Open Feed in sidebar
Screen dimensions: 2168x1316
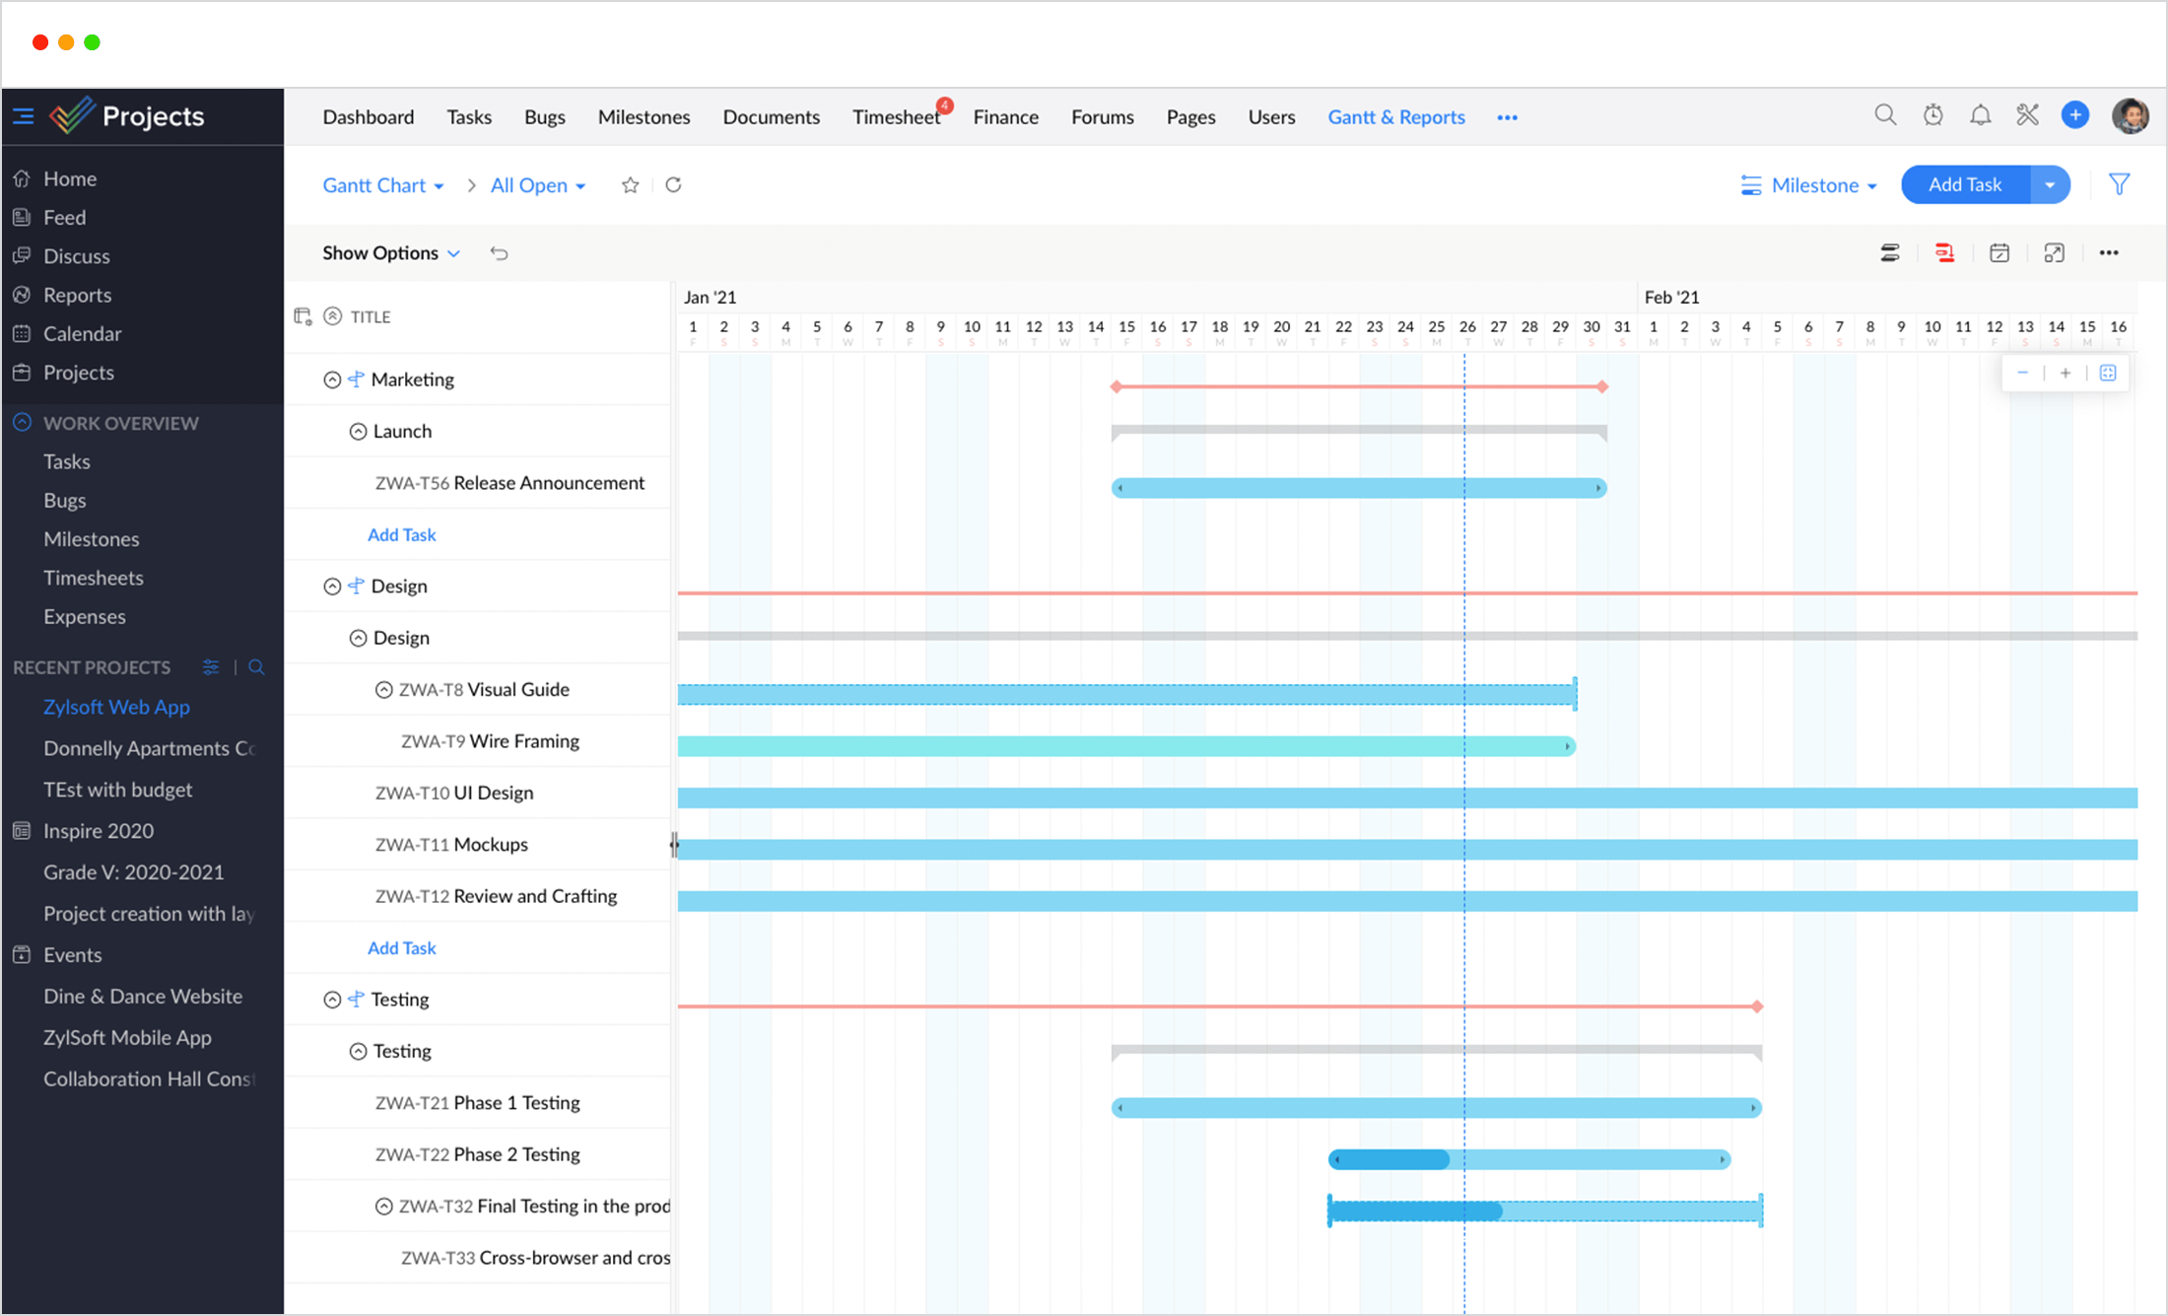tap(64, 217)
